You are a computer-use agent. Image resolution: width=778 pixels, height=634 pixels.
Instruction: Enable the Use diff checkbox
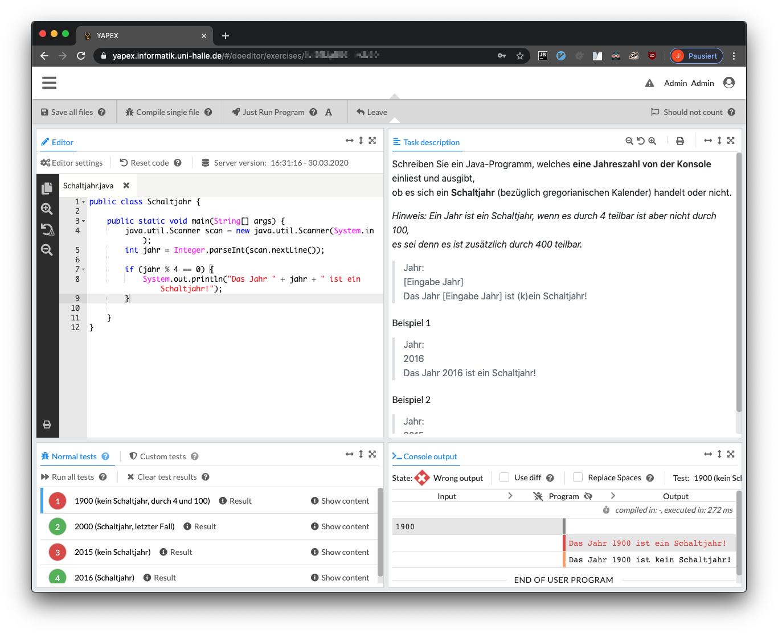[505, 477]
